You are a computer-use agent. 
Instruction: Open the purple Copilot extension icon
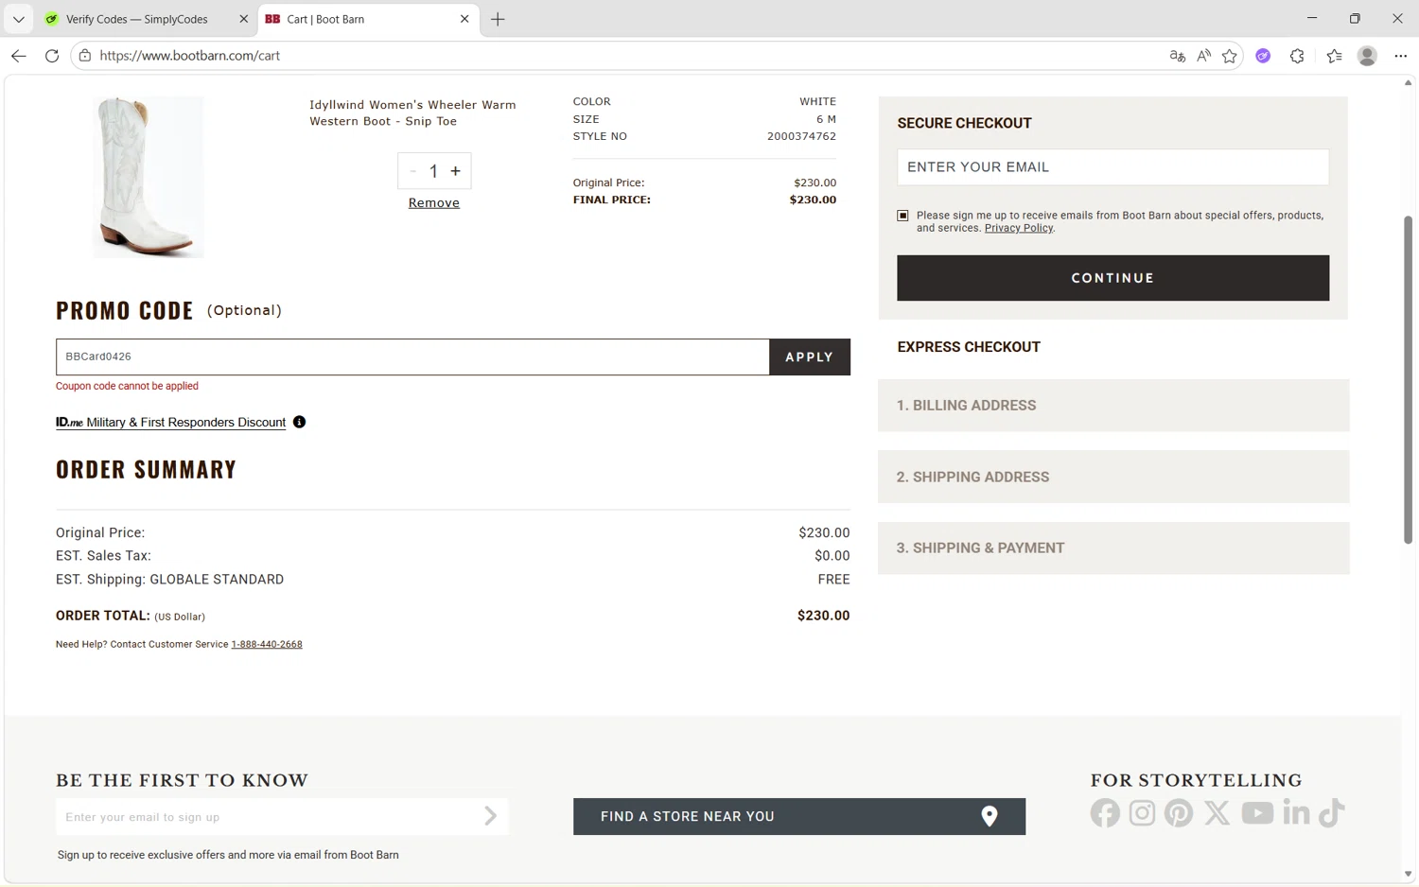(1263, 56)
